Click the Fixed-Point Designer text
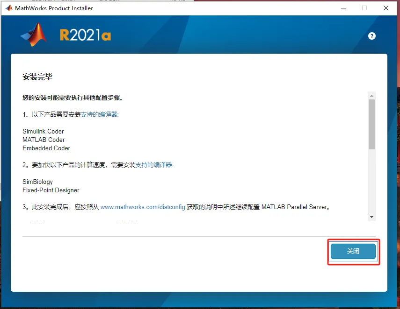 [51, 190]
